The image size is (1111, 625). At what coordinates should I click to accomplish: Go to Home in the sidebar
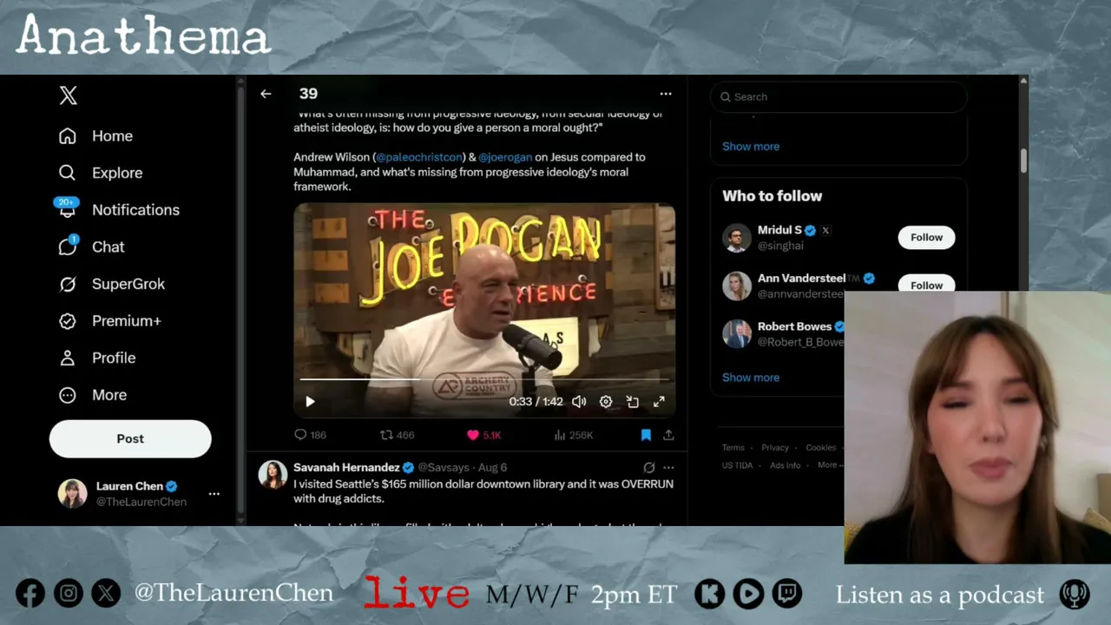coord(95,136)
